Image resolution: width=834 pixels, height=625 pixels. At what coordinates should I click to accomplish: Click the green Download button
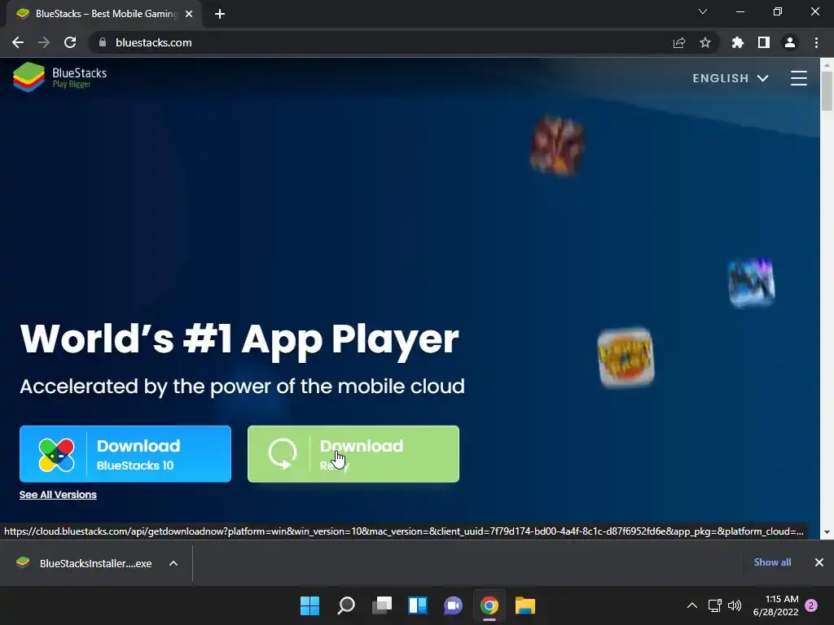[x=353, y=454]
